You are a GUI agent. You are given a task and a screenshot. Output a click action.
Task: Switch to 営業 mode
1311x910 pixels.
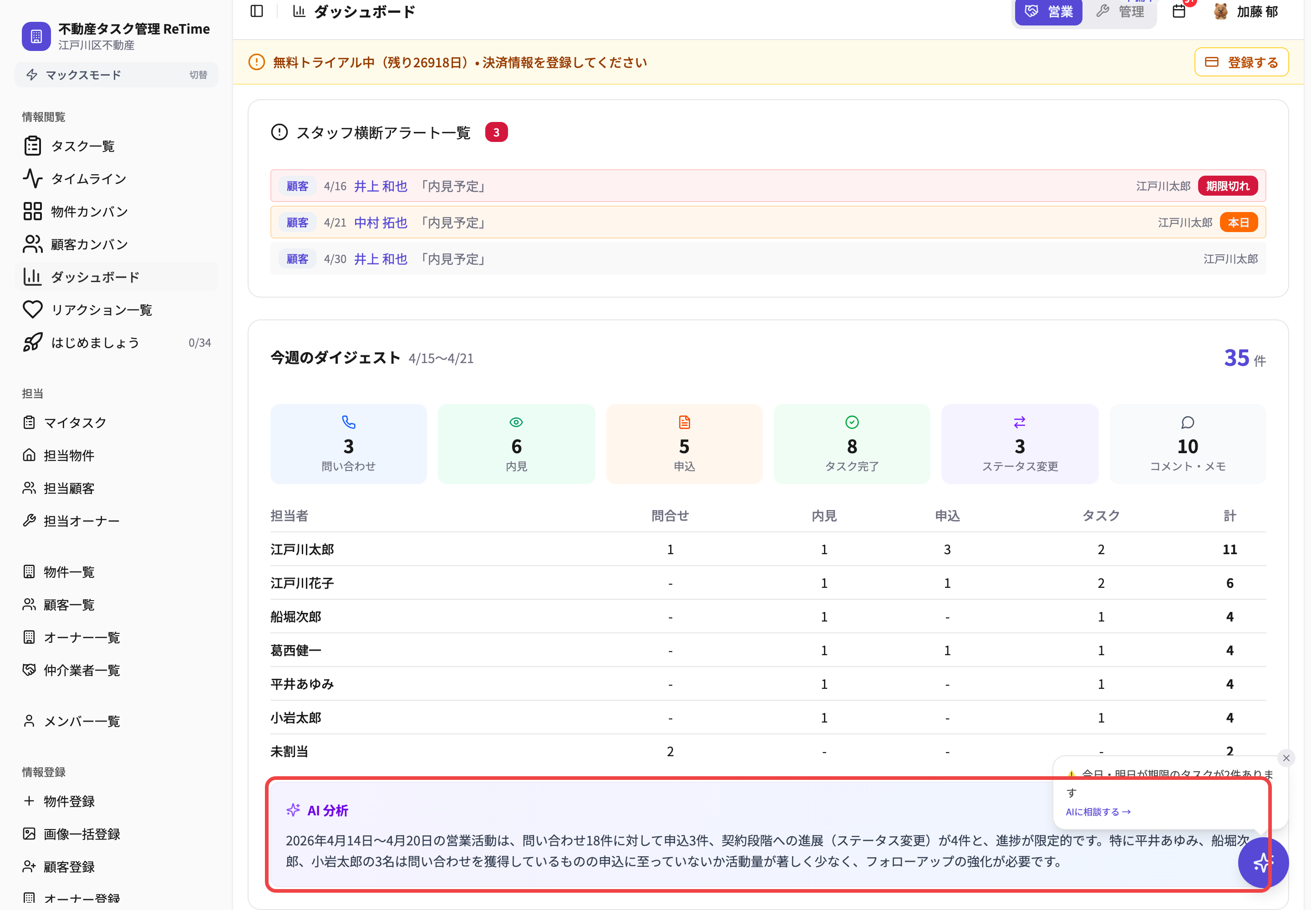tap(1048, 11)
